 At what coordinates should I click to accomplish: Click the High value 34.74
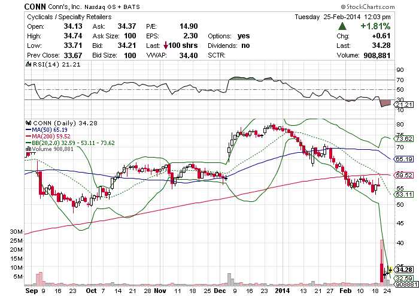point(73,36)
